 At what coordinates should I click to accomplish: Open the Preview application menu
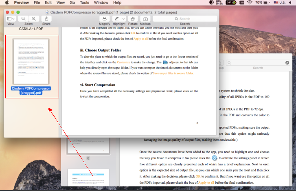[21, 2]
